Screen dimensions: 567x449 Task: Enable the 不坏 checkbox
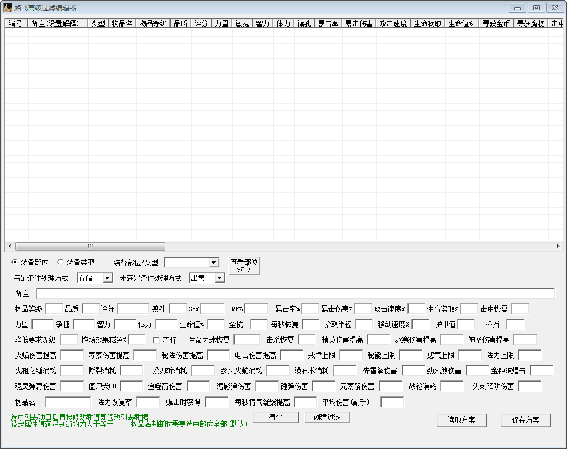pos(156,340)
